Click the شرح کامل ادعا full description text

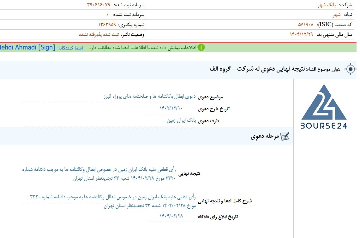113,201
